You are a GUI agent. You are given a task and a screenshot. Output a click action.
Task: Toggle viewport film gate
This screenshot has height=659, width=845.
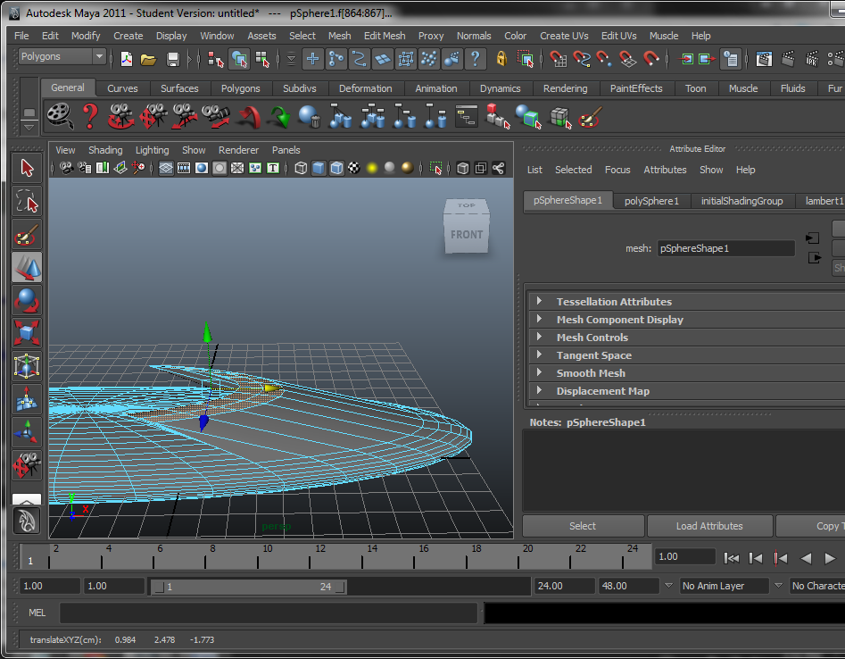click(x=184, y=168)
